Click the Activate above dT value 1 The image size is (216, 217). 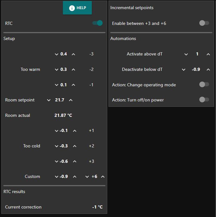197,54
